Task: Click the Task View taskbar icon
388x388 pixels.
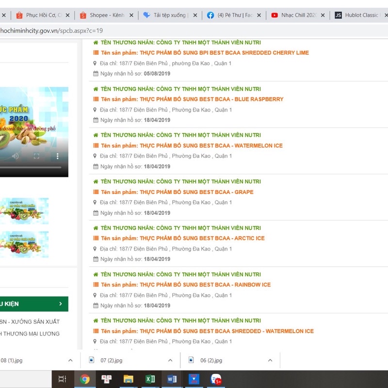Action: coord(62,379)
